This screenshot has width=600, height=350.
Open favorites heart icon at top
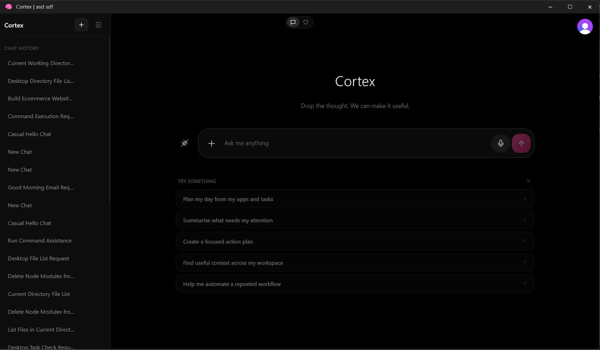tap(306, 22)
